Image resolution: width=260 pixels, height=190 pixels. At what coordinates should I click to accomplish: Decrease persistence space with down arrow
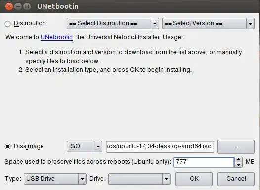pos(238,165)
